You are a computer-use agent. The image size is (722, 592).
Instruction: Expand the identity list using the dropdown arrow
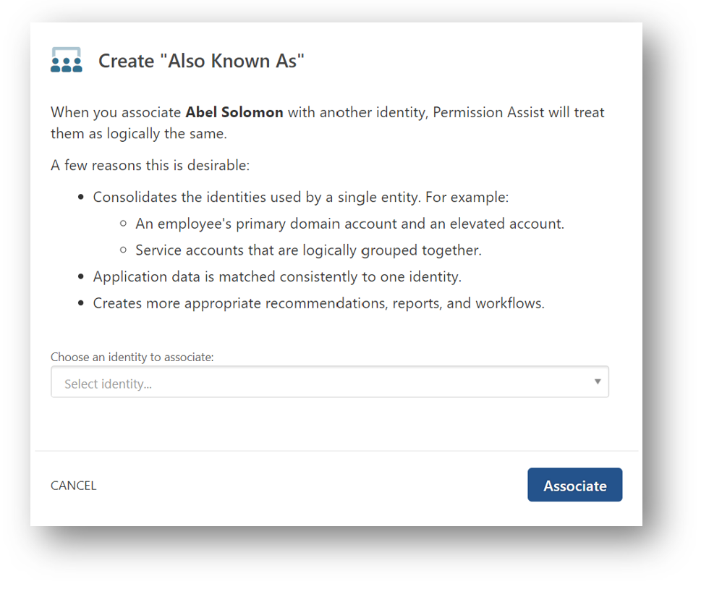[x=598, y=381]
